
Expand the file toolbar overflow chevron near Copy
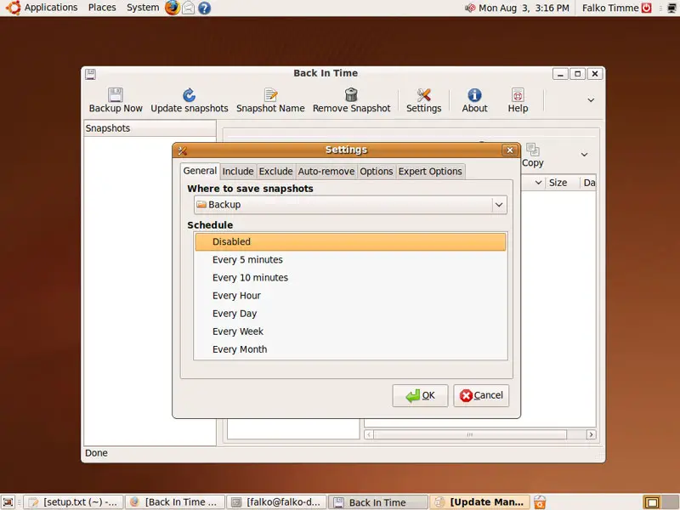click(x=584, y=155)
